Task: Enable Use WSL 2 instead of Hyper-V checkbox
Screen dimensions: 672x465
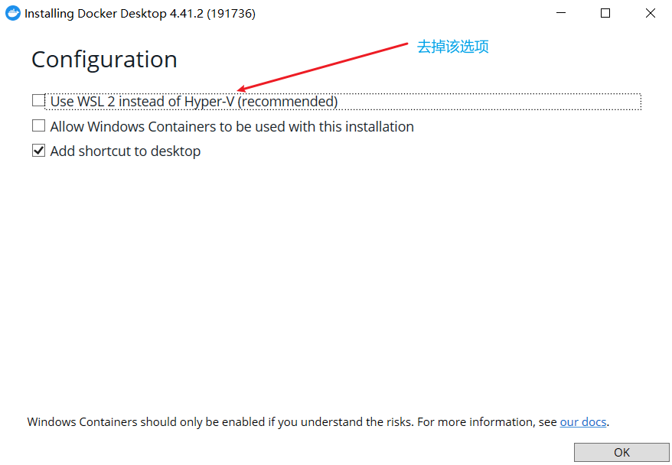Action: coord(38,101)
